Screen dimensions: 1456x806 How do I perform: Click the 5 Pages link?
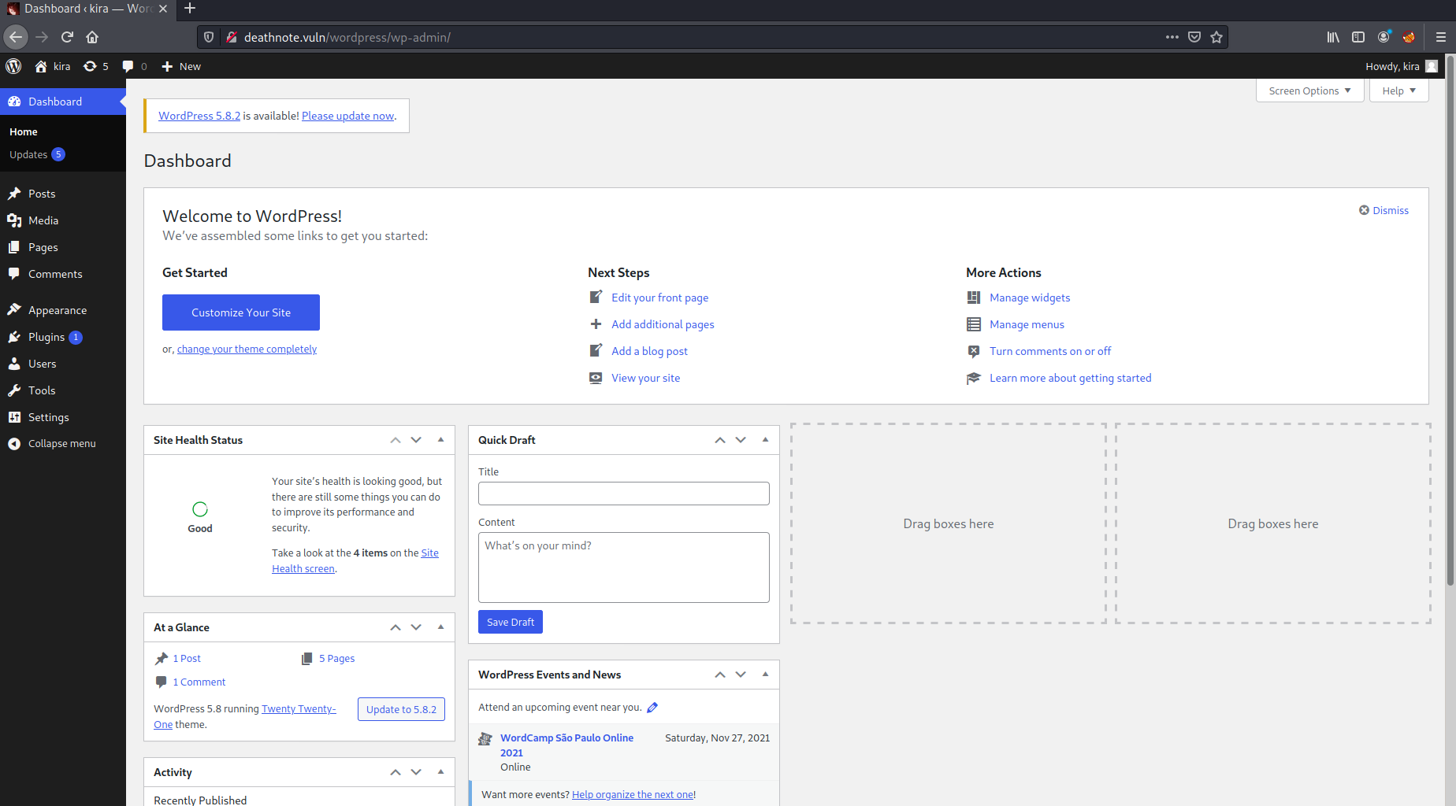(x=336, y=658)
